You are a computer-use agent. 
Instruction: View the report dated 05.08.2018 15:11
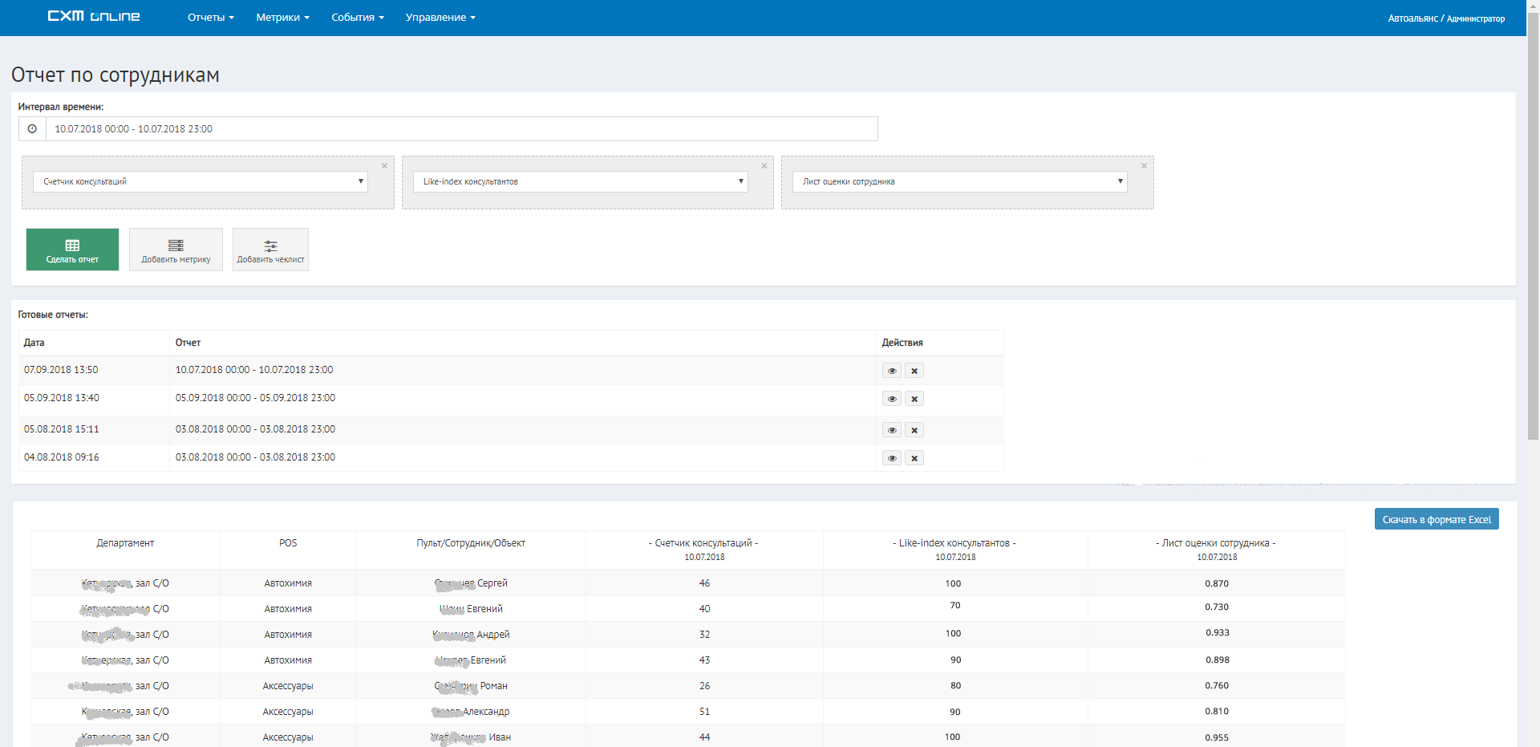pyautogui.click(x=891, y=430)
